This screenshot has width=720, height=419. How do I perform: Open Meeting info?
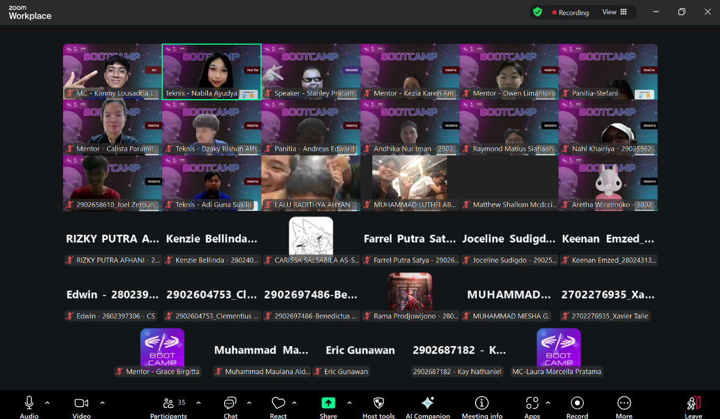pyautogui.click(x=482, y=404)
